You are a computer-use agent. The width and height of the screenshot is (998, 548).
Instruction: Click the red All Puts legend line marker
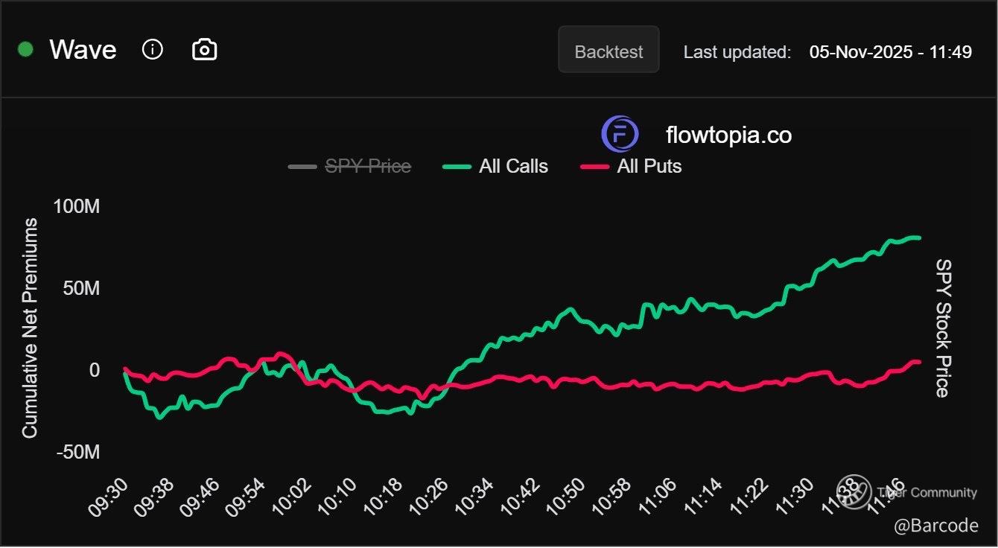coord(594,166)
